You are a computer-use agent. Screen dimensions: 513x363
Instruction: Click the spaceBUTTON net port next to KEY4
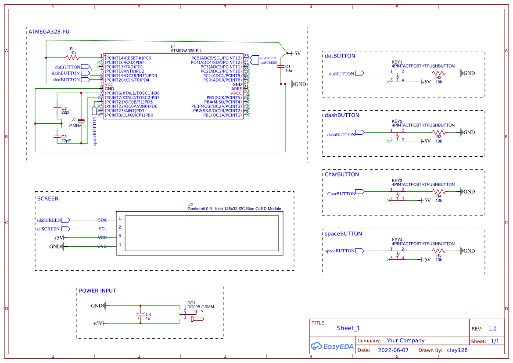tap(360, 251)
